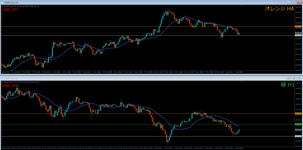Click the red USD JPY label in H1 chart
This screenshot has width=303, height=150.
pyautogui.click(x=10, y=86)
